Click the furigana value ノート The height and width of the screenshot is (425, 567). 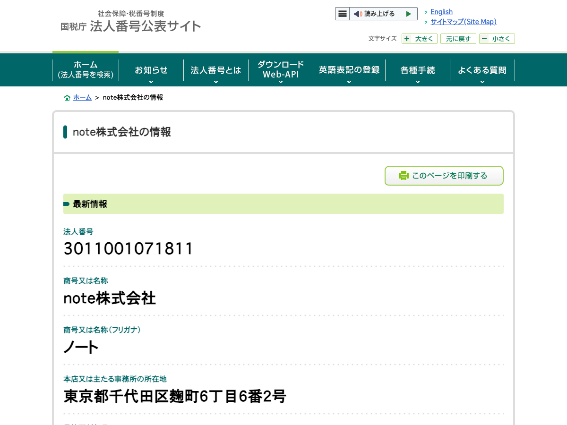(x=81, y=348)
